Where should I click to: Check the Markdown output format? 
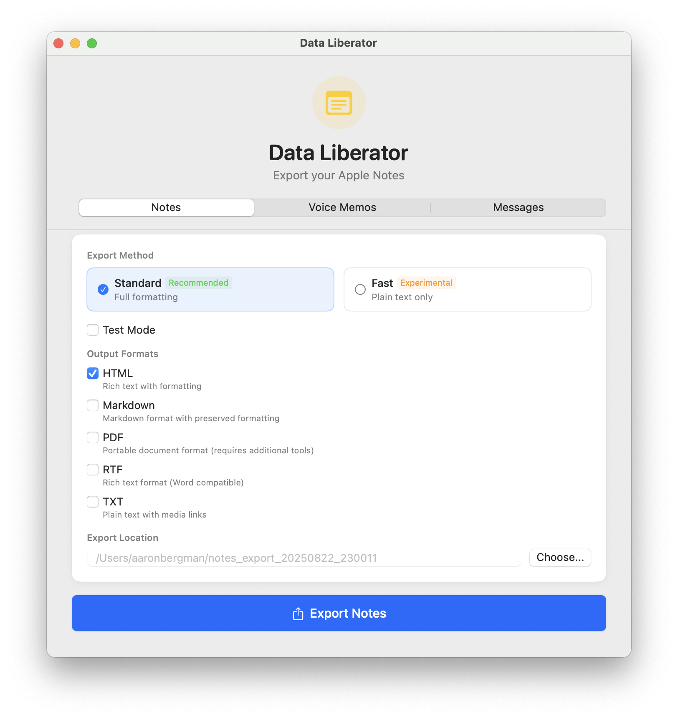click(93, 405)
